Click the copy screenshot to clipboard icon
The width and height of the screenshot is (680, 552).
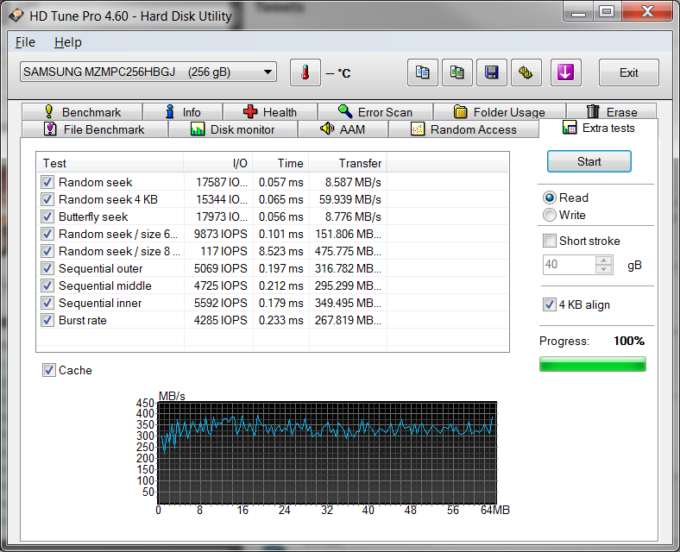point(456,72)
